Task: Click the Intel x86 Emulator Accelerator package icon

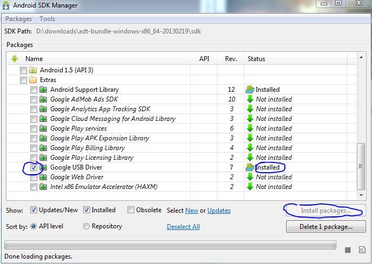Action: (x=43, y=187)
